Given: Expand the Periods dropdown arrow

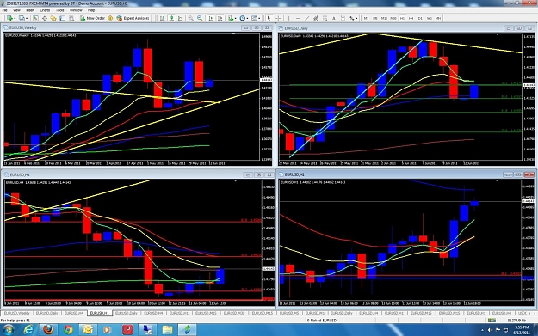Looking at the screenshot, I should [247, 19].
